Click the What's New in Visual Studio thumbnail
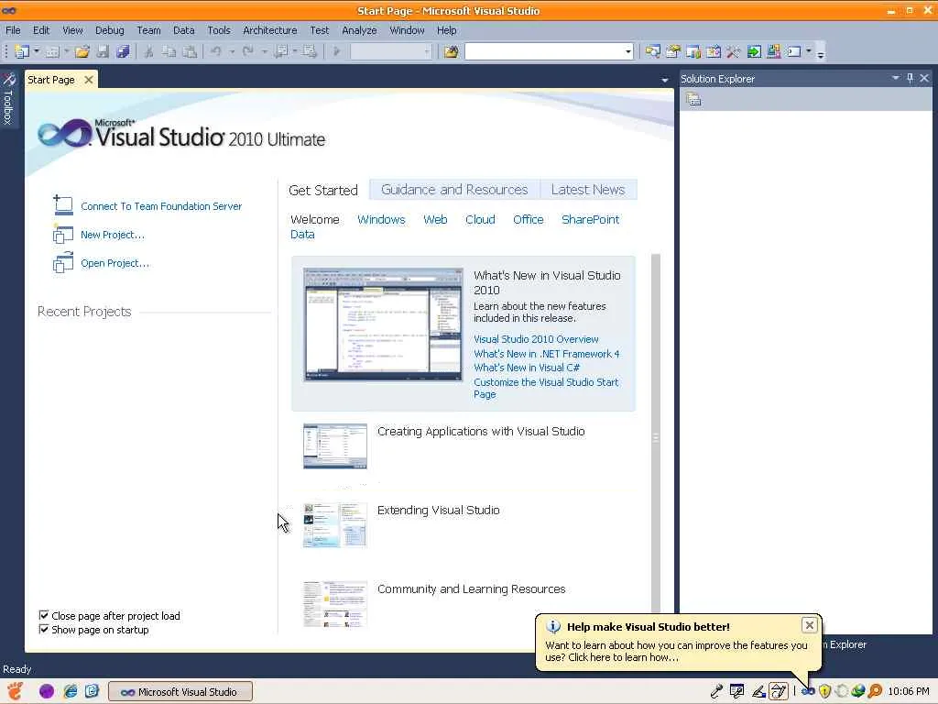Screen dimensions: 938x704 [383, 324]
